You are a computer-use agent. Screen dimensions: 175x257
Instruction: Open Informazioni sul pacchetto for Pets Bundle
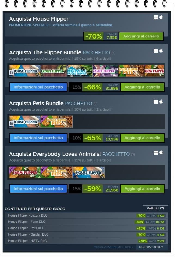[38, 138]
